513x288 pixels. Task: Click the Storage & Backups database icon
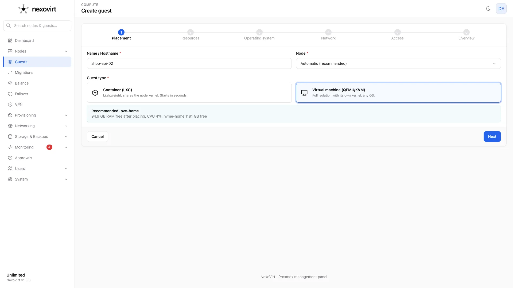click(x=10, y=137)
